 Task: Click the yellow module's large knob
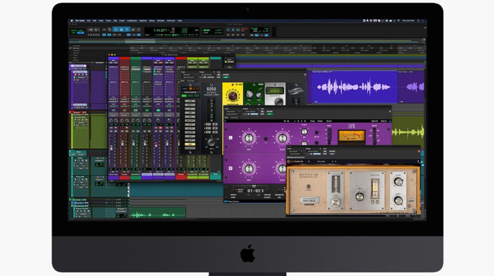click(233, 96)
